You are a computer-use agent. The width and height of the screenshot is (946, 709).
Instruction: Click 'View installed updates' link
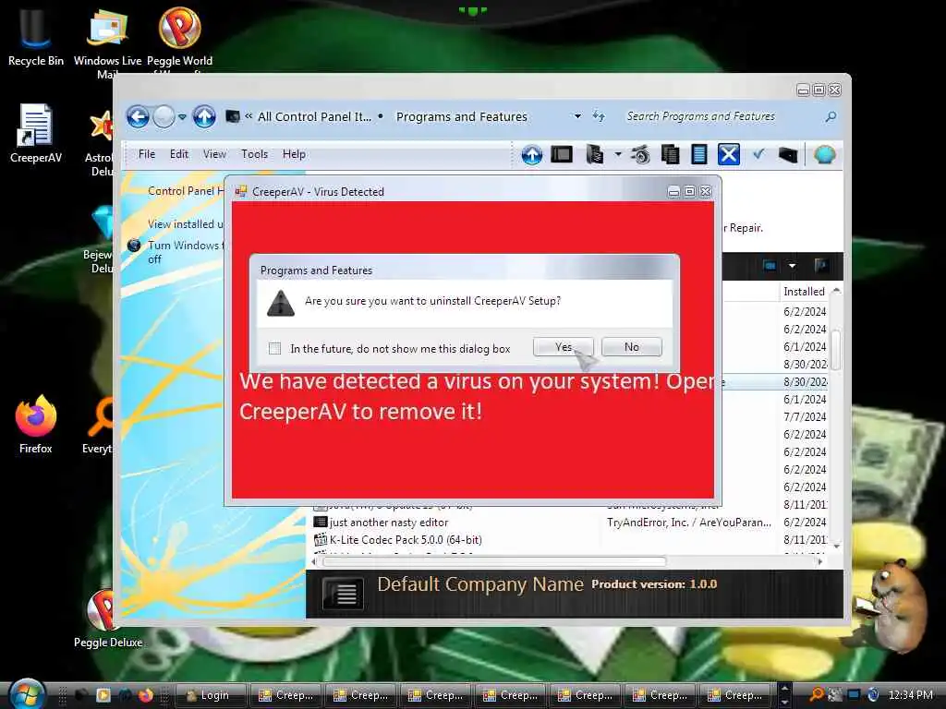click(186, 224)
